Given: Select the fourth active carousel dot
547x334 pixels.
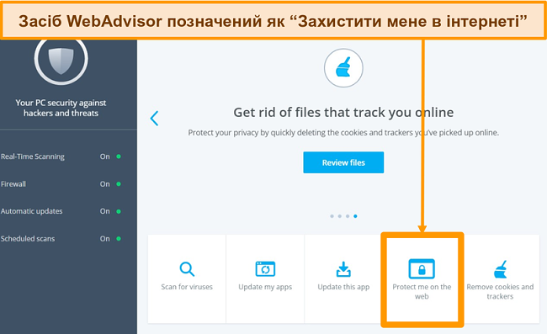Looking at the screenshot, I should pyautogui.click(x=355, y=216).
